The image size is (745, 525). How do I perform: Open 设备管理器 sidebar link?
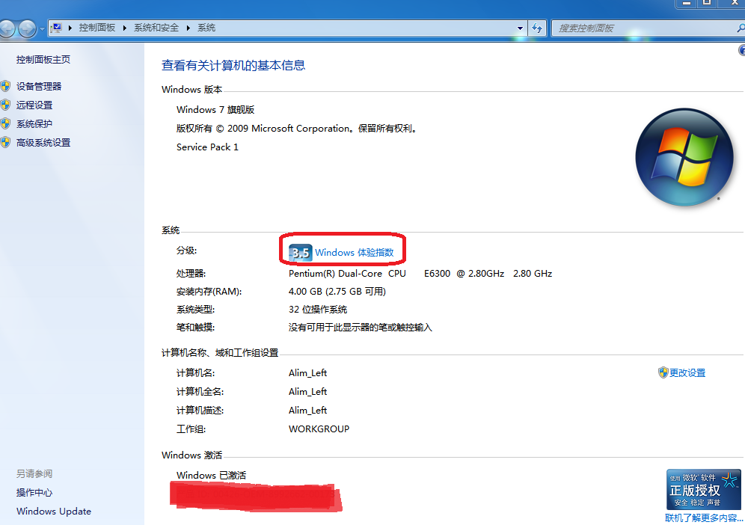pyautogui.click(x=39, y=87)
